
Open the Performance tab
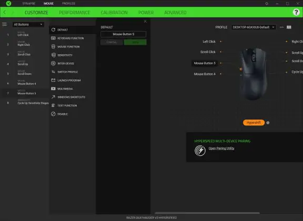(75, 13)
